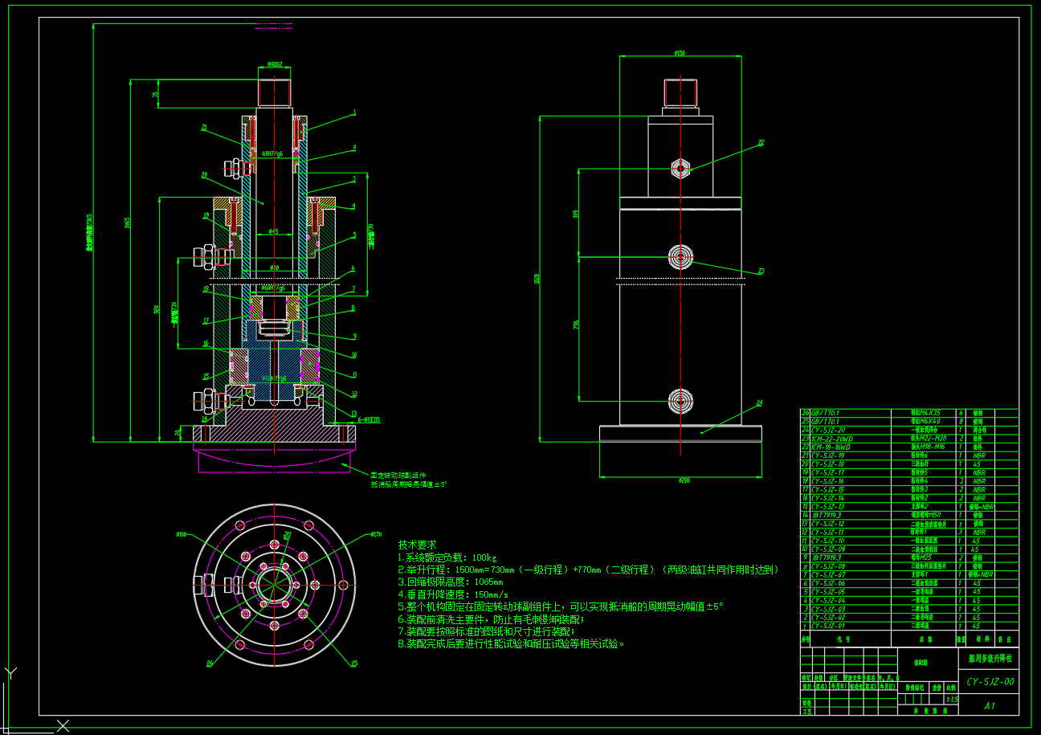
Task: Select balloon callout 24 near the base flange
Action: pos(759,402)
